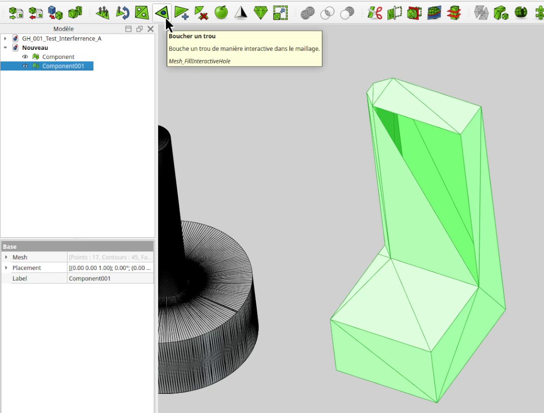The image size is (544, 413).
Task: Click the Mesh property value text
Action: pos(110,257)
